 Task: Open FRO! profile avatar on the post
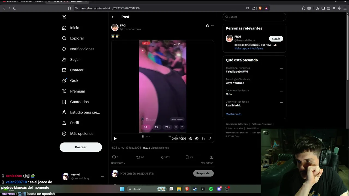(x=115, y=27)
